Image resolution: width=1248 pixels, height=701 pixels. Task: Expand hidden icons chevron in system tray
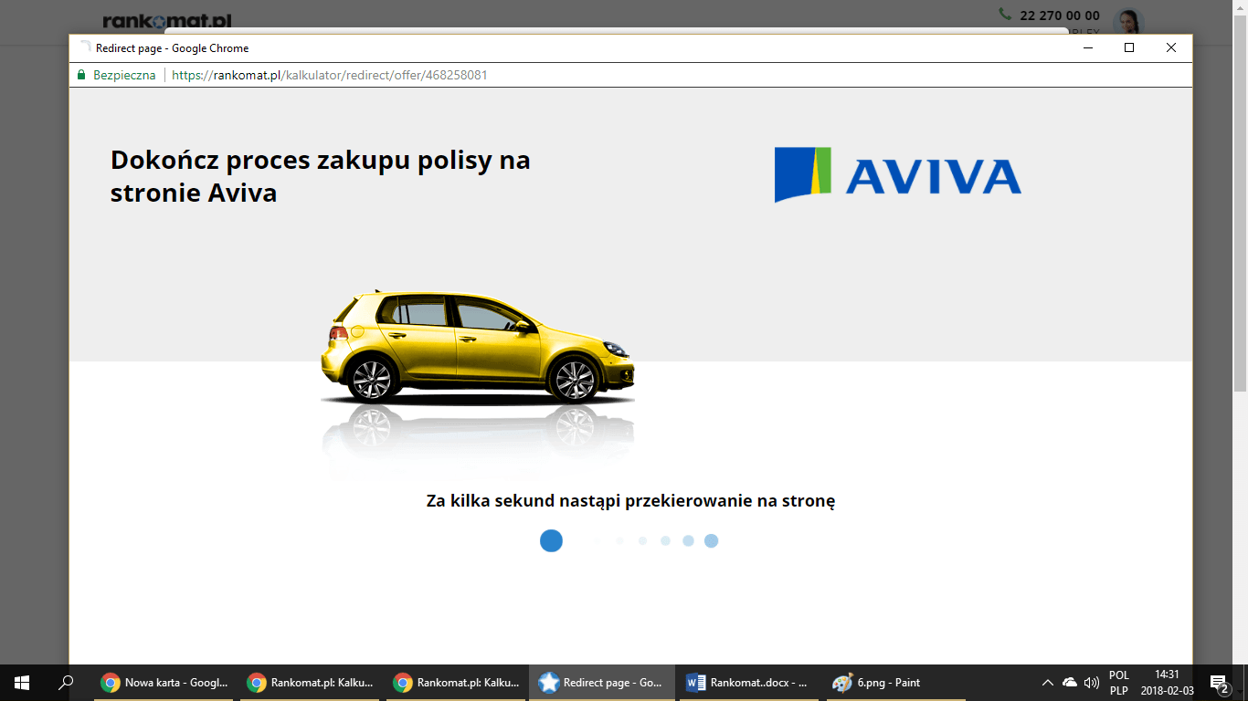(x=1048, y=682)
